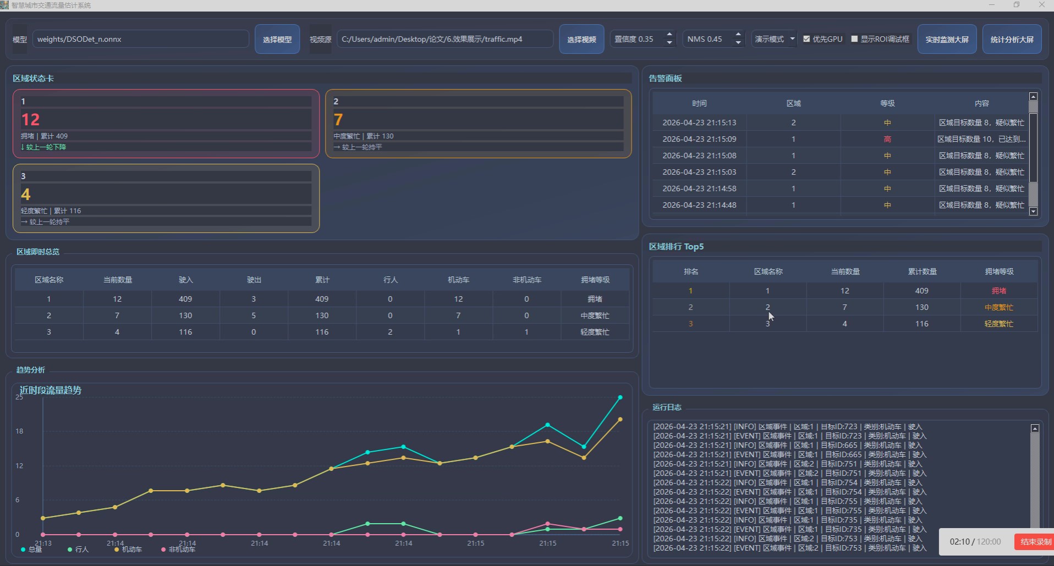
Task: Click the 驶入 column header
Action: coord(185,280)
